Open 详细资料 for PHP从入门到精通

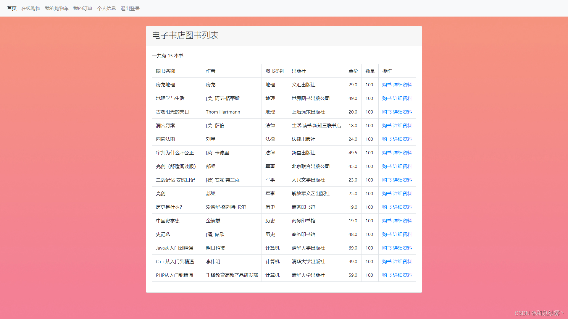coord(402,275)
